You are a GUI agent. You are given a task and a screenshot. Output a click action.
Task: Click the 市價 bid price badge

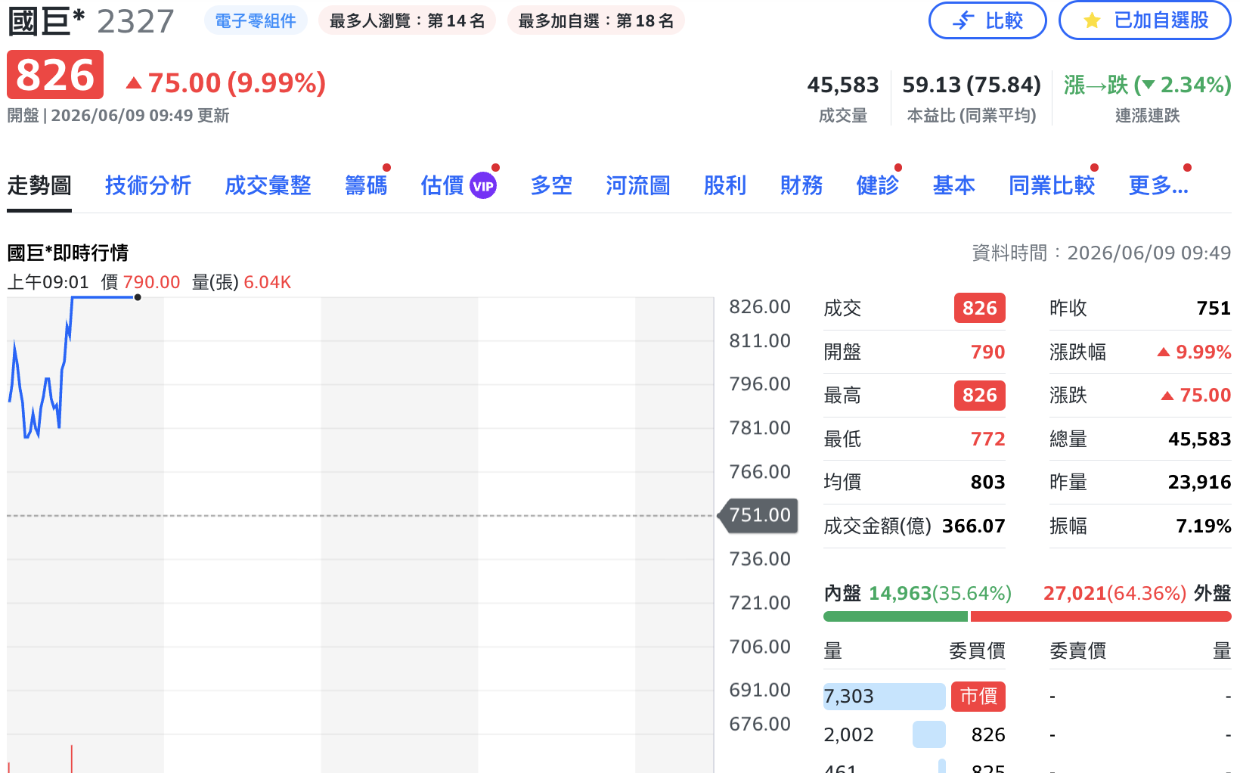click(x=978, y=696)
